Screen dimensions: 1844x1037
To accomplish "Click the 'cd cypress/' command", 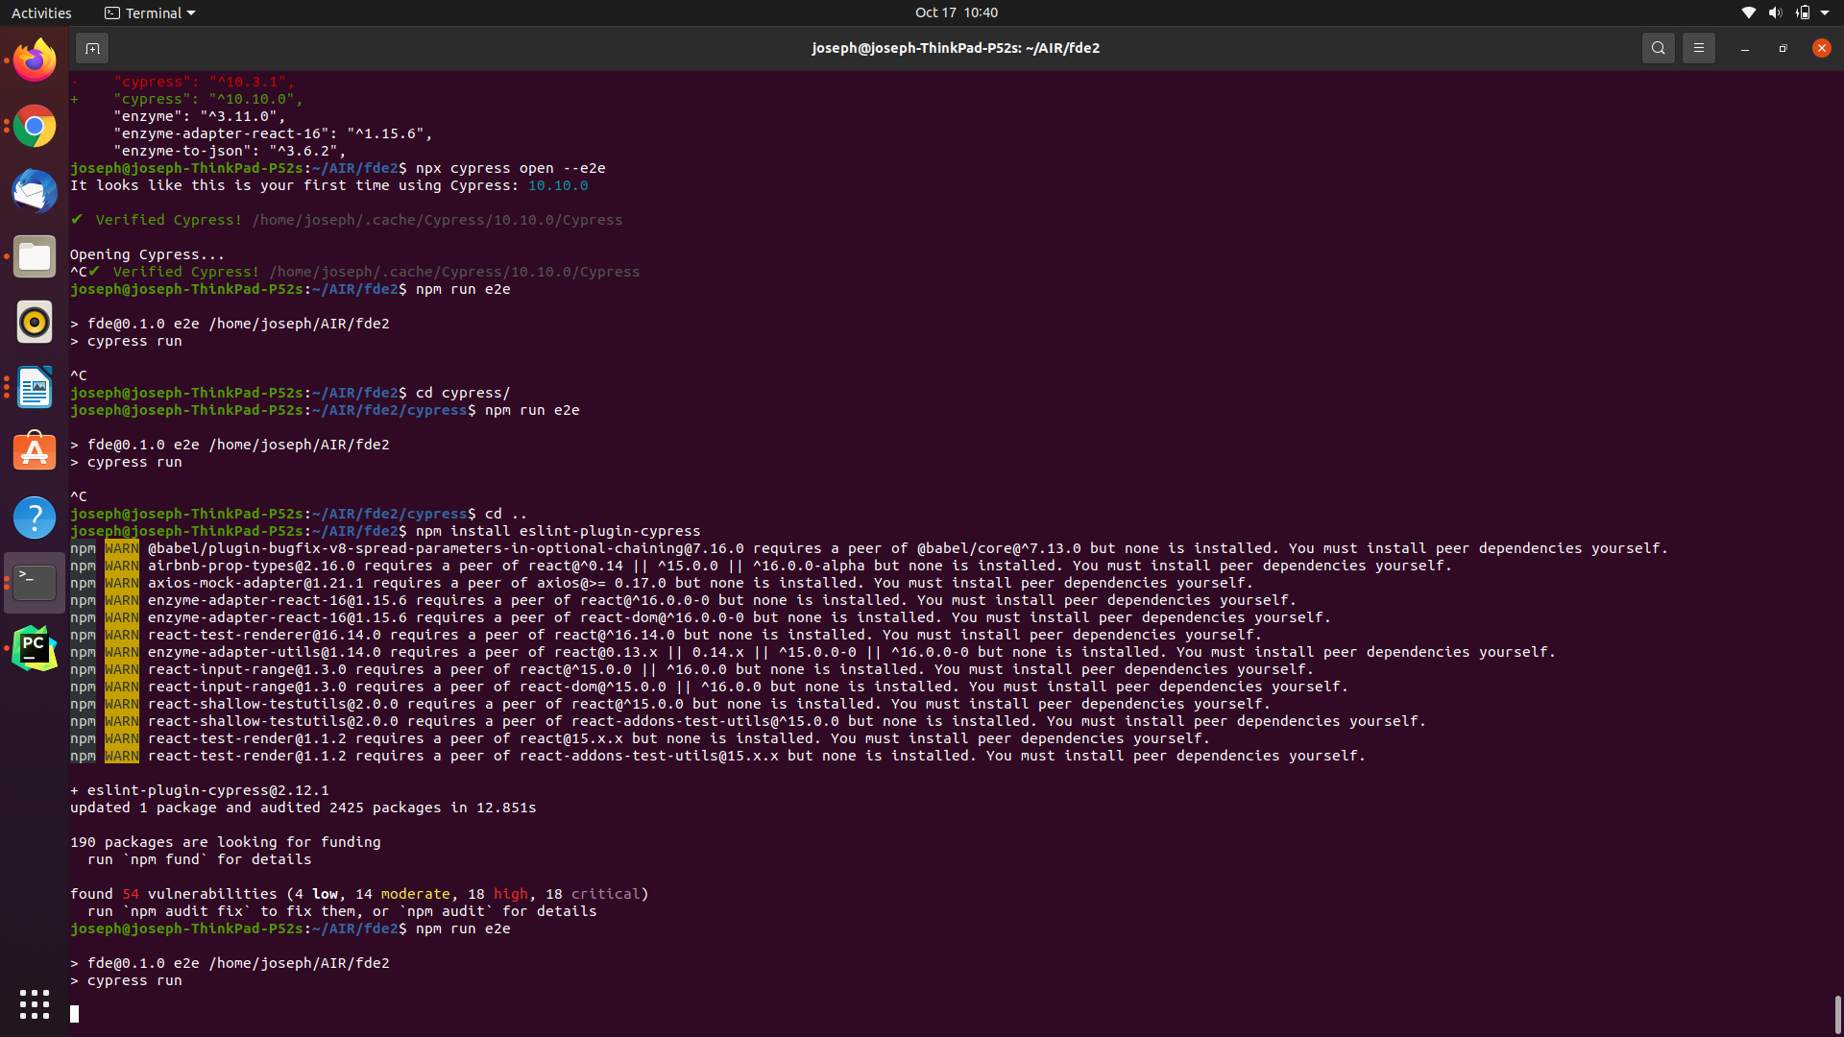I will coord(463,393).
